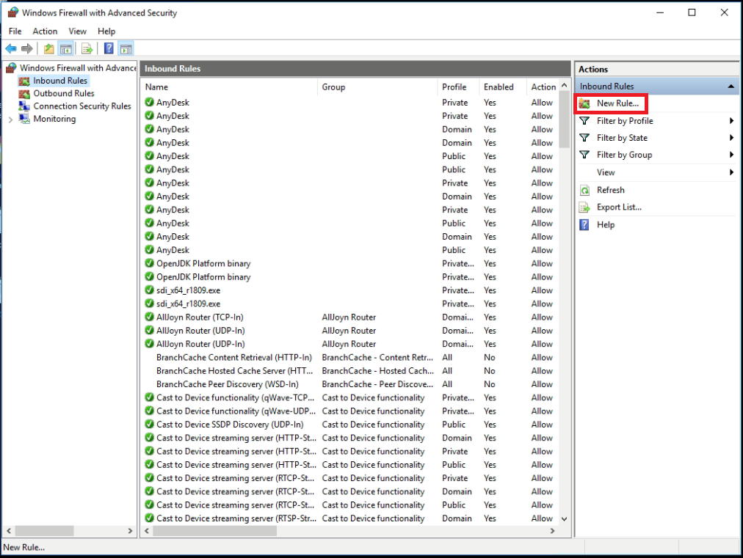Click the blue Help toolbar icon
This screenshot has height=558, width=743.
coord(109,48)
